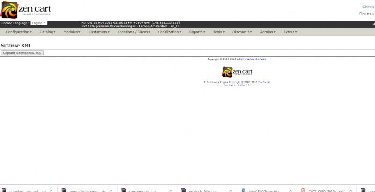Follow the eCommerce-Service link

tap(252, 59)
